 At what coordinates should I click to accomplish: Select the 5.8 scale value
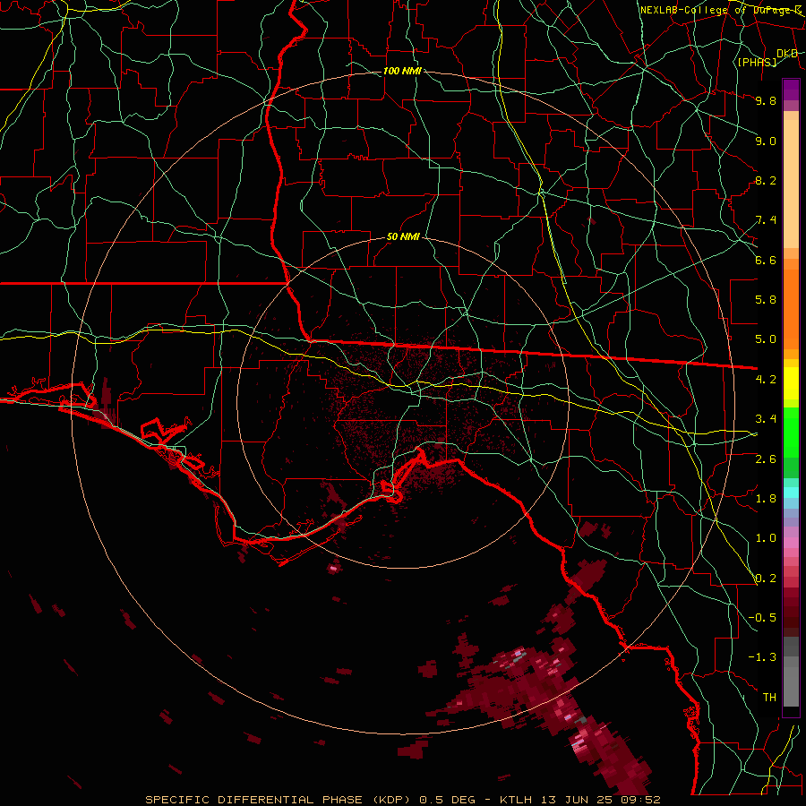[766, 300]
